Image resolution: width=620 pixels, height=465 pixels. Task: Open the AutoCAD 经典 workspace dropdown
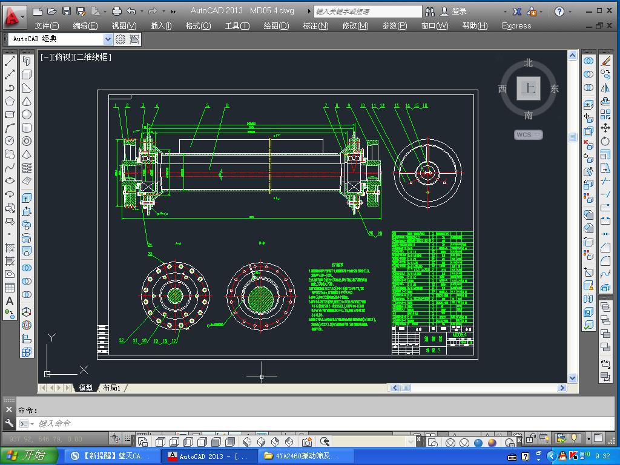(108, 39)
